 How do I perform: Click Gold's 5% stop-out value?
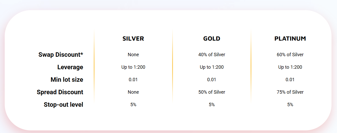click(212, 105)
